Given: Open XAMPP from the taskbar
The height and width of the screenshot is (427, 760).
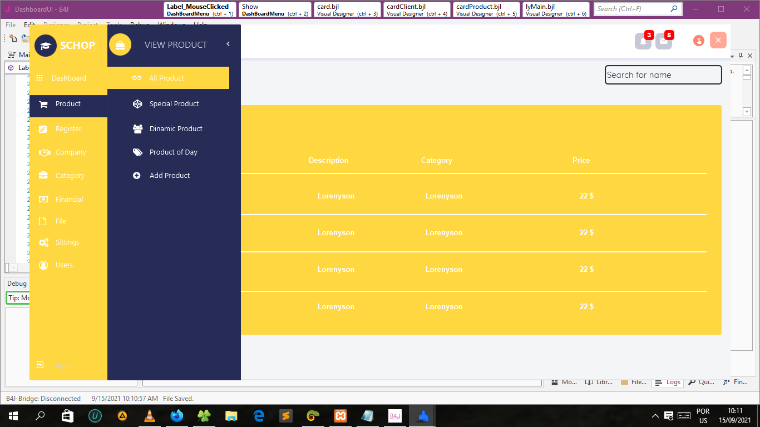Looking at the screenshot, I should tap(340, 416).
